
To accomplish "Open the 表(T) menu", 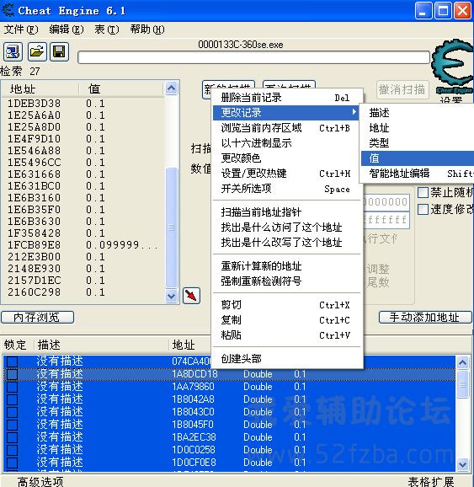I will pyautogui.click(x=107, y=29).
